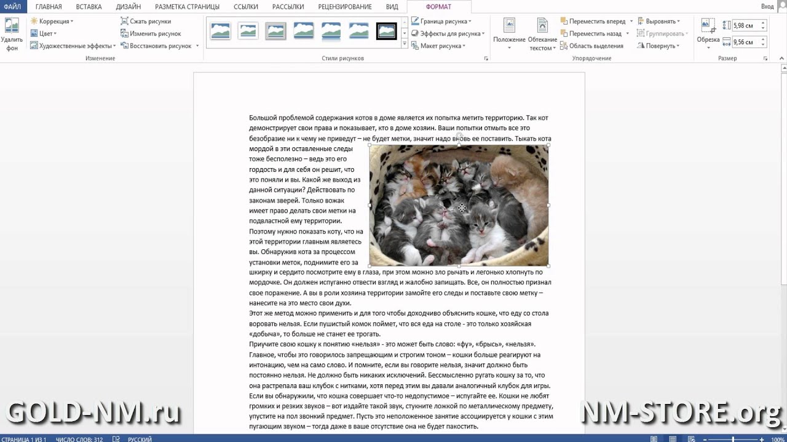787x442 pixels.
Task: Open the Выровнять dropdown
Action: point(658,21)
